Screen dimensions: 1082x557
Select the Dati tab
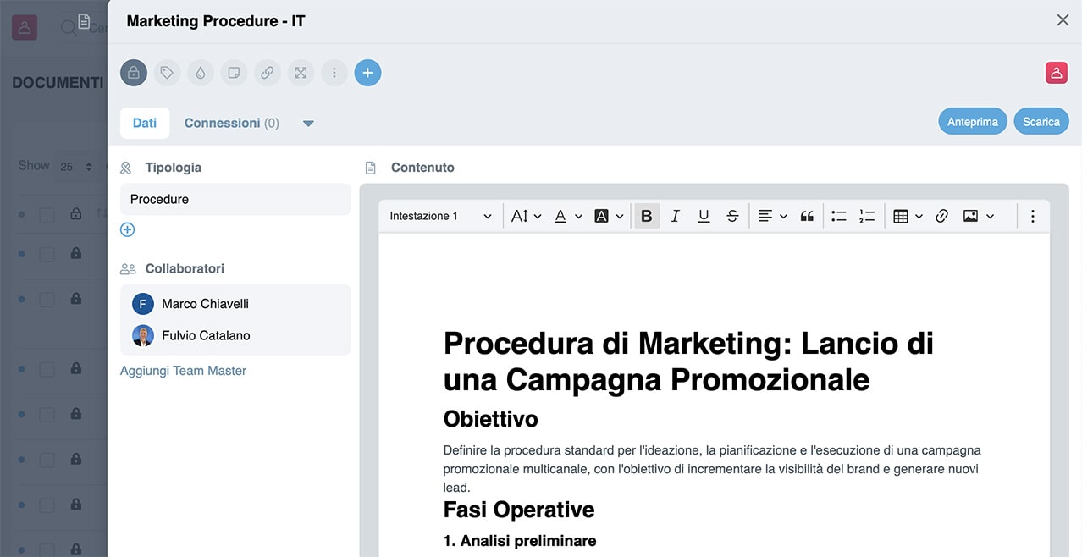(x=145, y=123)
